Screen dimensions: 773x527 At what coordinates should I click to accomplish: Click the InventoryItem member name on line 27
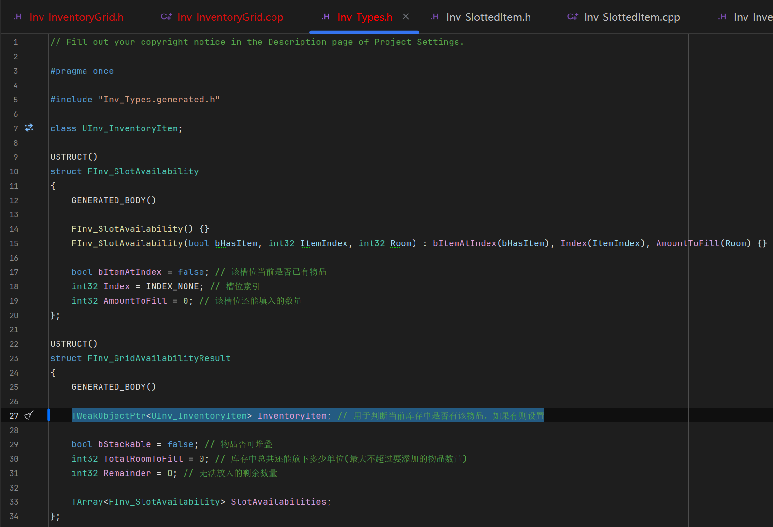coord(292,416)
